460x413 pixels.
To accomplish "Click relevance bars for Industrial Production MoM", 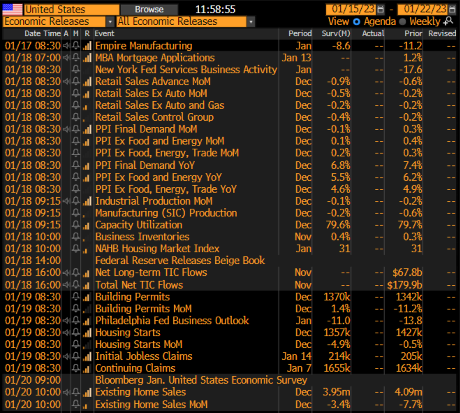I will 87,201.
